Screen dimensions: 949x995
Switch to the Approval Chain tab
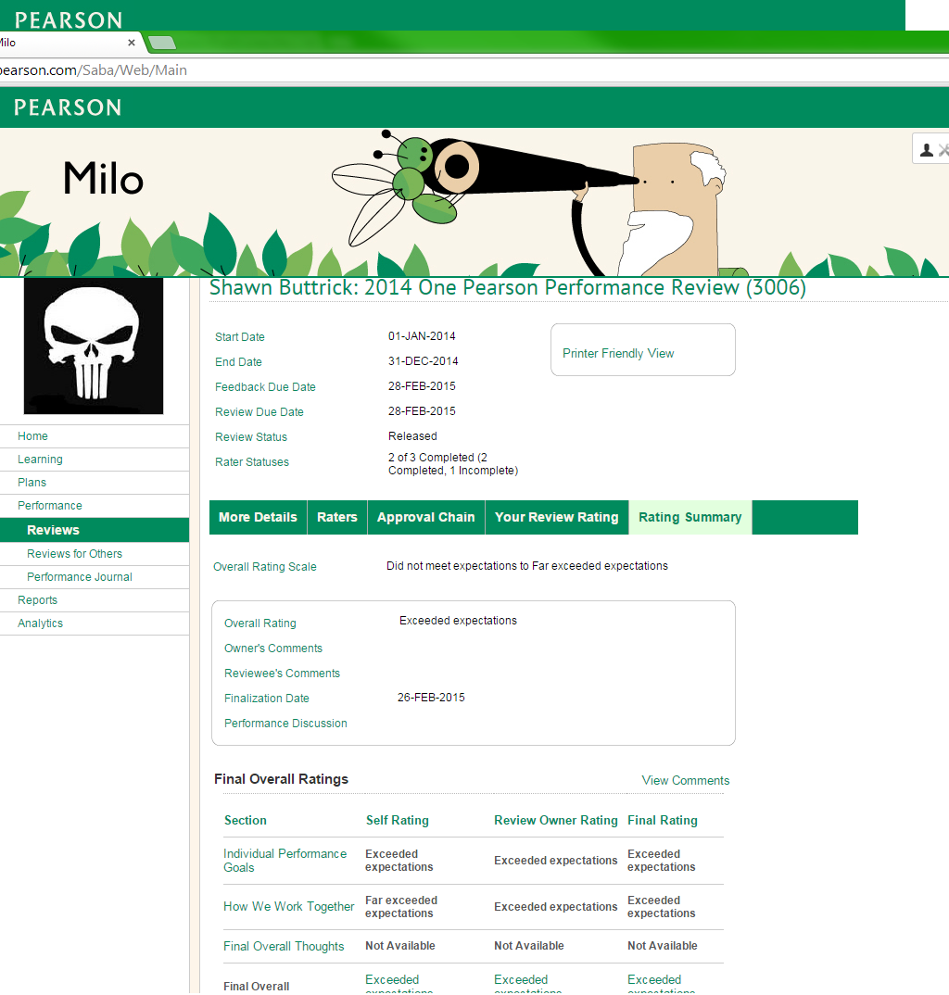point(426,517)
